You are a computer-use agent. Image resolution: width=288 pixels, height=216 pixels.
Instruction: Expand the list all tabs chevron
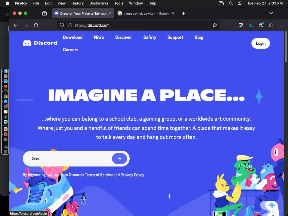click(271, 13)
